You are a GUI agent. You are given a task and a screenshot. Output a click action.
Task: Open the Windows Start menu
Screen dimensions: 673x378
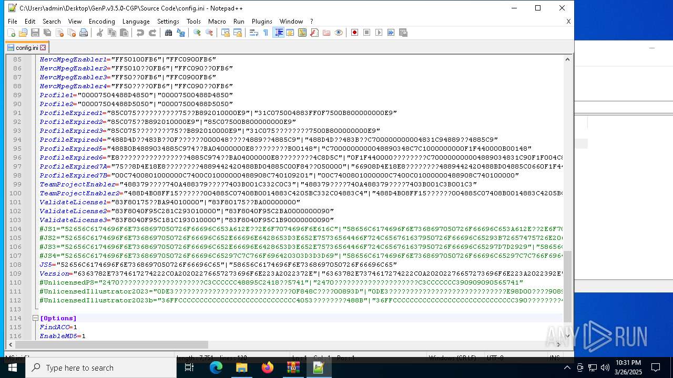click(13, 367)
